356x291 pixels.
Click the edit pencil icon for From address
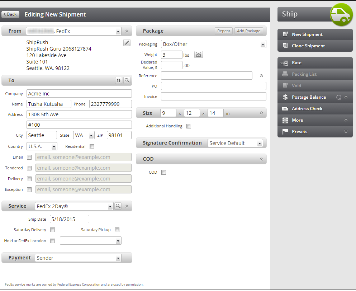point(127,43)
